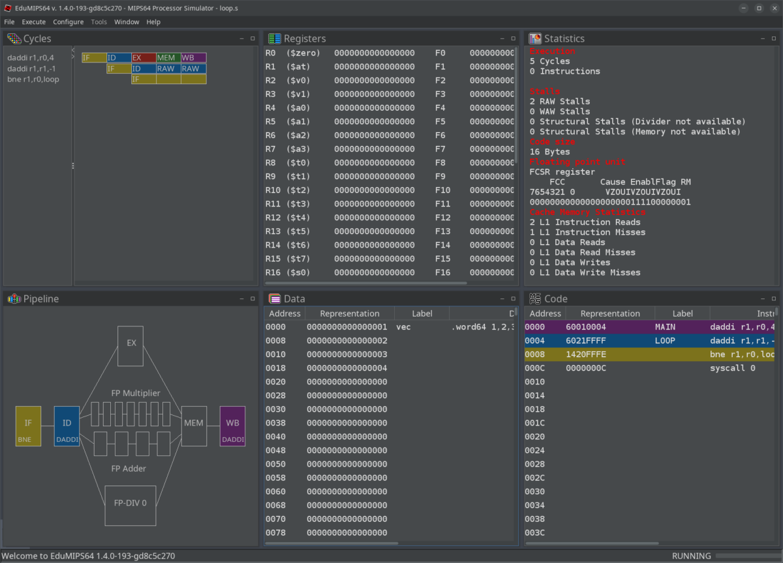Screen dimensions: 783x563
Task: Select the 'vec' label cell in Data
Action: click(x=422, y=326)
